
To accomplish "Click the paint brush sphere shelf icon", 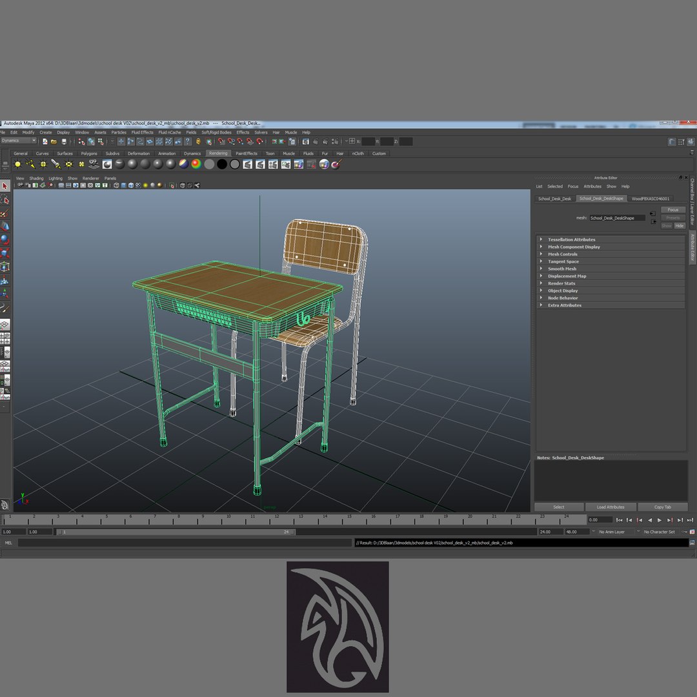I will tap(336, 164).
